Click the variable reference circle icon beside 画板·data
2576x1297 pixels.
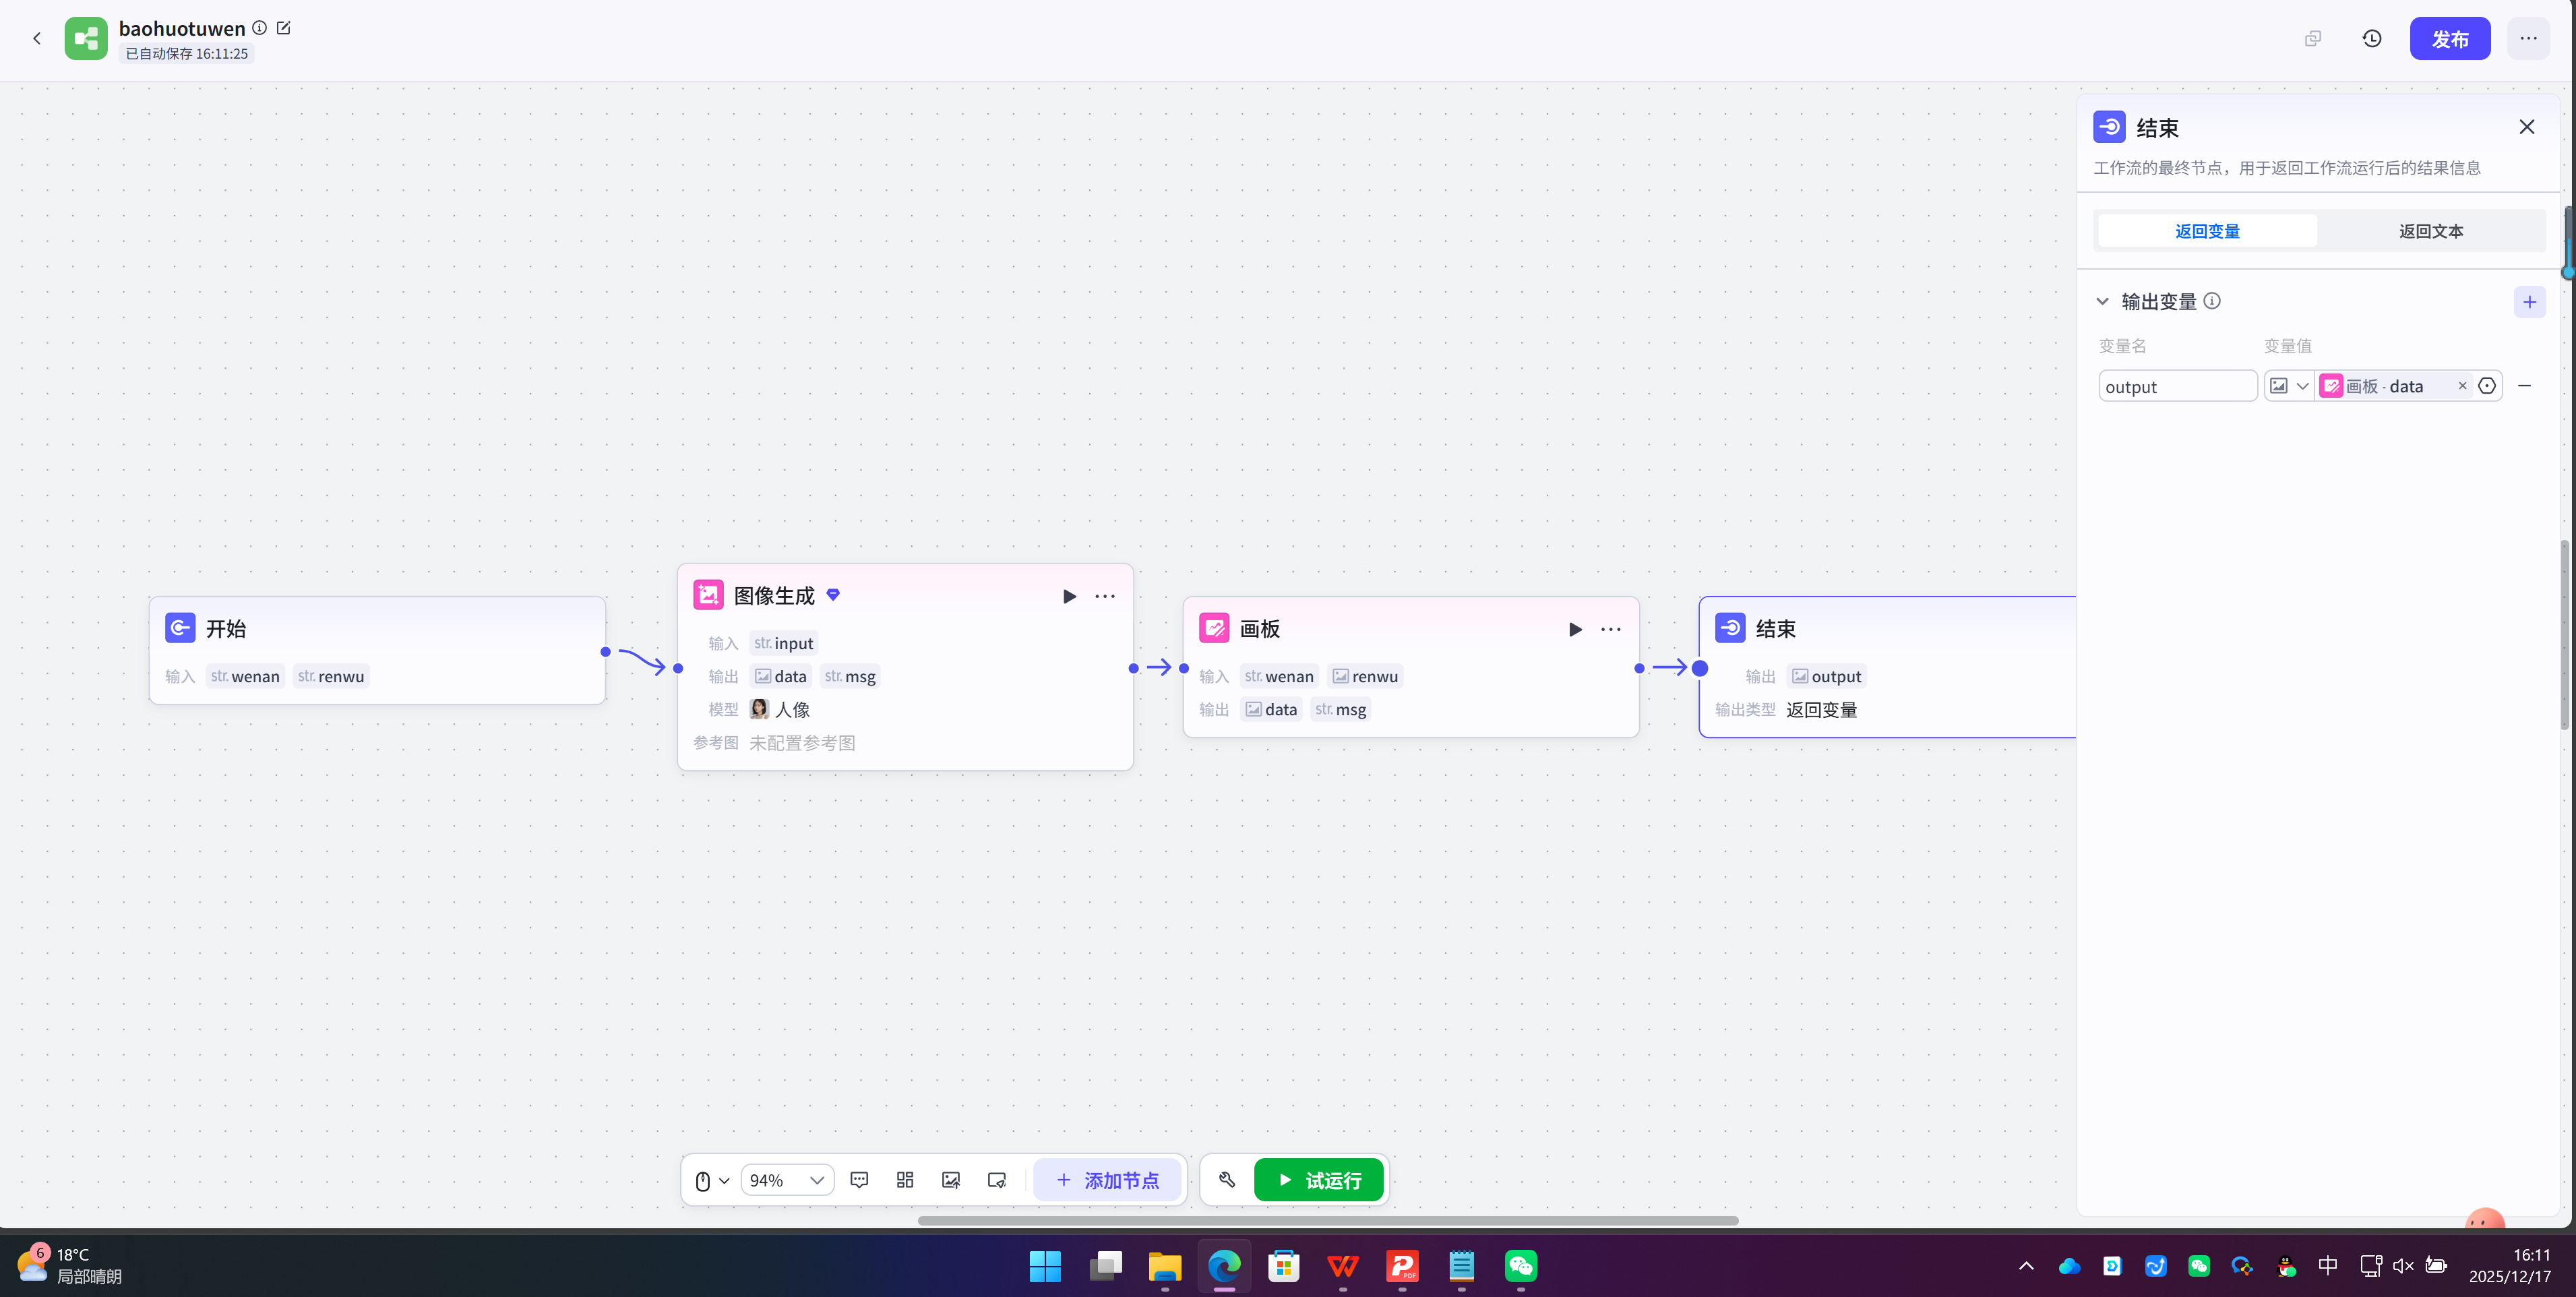click(x=2487, y=386)
